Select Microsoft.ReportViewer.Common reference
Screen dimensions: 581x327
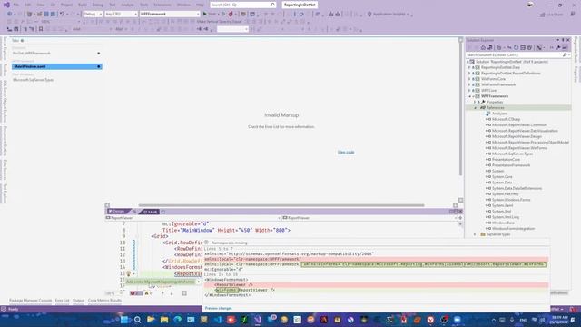[518, 125]
